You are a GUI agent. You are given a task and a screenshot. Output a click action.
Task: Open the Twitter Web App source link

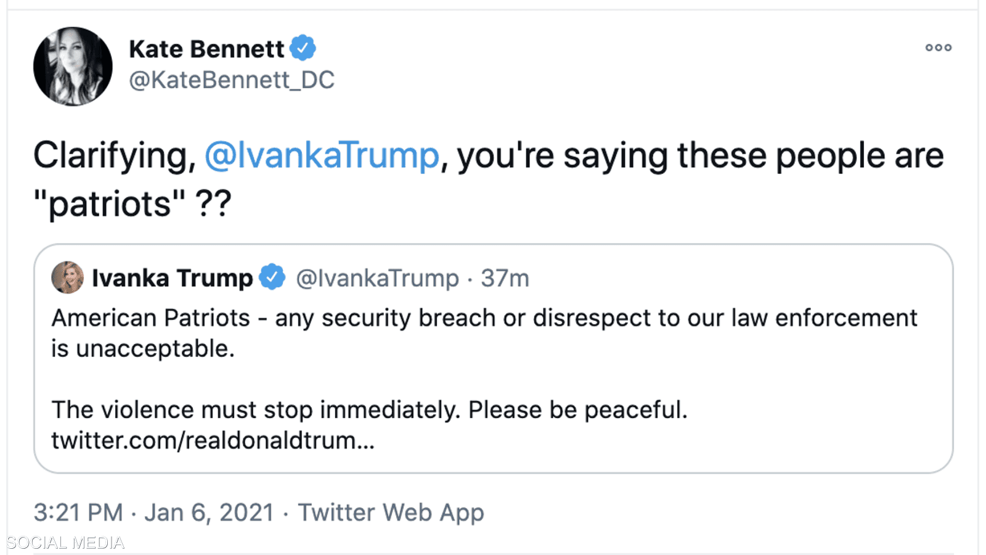[391, 512]
